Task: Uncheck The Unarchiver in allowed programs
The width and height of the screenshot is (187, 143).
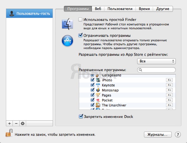Action: [93, 105]
